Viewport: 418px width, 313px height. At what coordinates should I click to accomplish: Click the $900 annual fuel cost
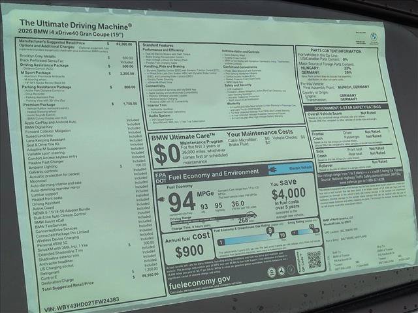tap(189, 251)
